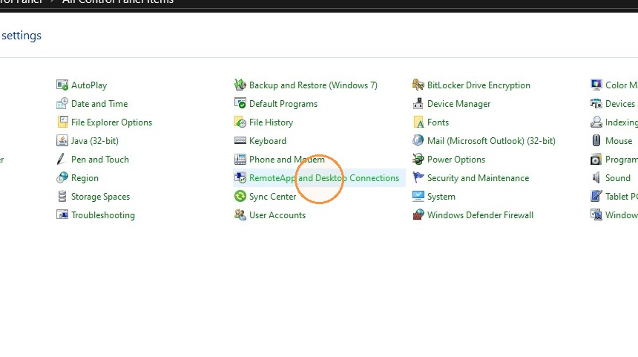Open File History link

[x=271, y=122]
